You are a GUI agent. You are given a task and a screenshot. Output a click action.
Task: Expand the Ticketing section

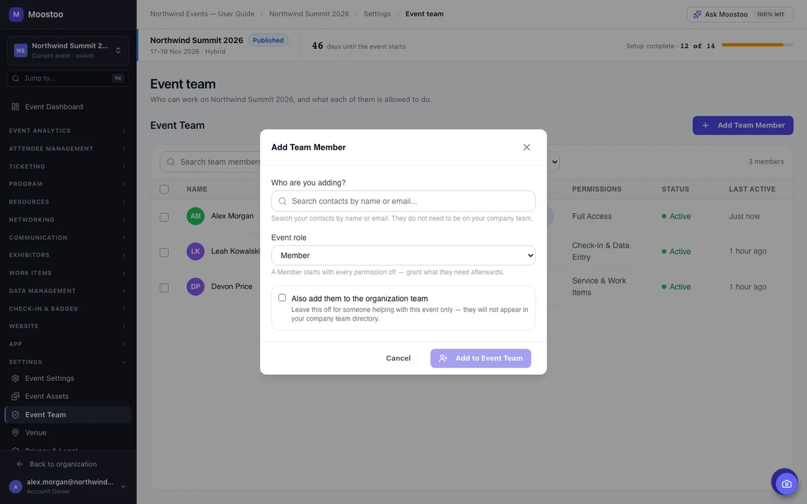point(68,167)
